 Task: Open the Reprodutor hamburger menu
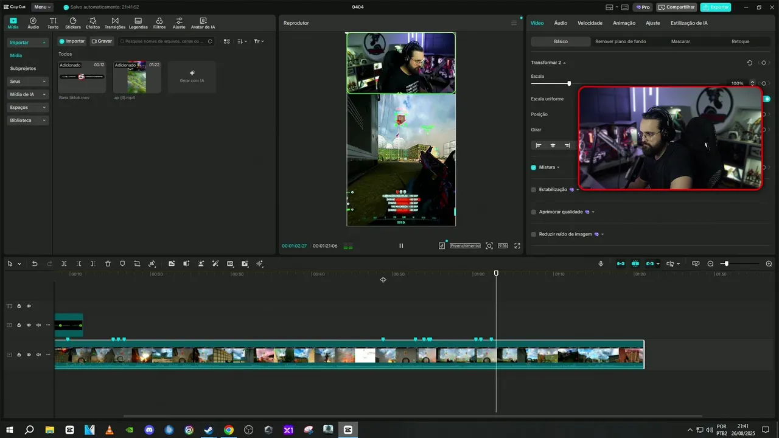click(514, 23)
